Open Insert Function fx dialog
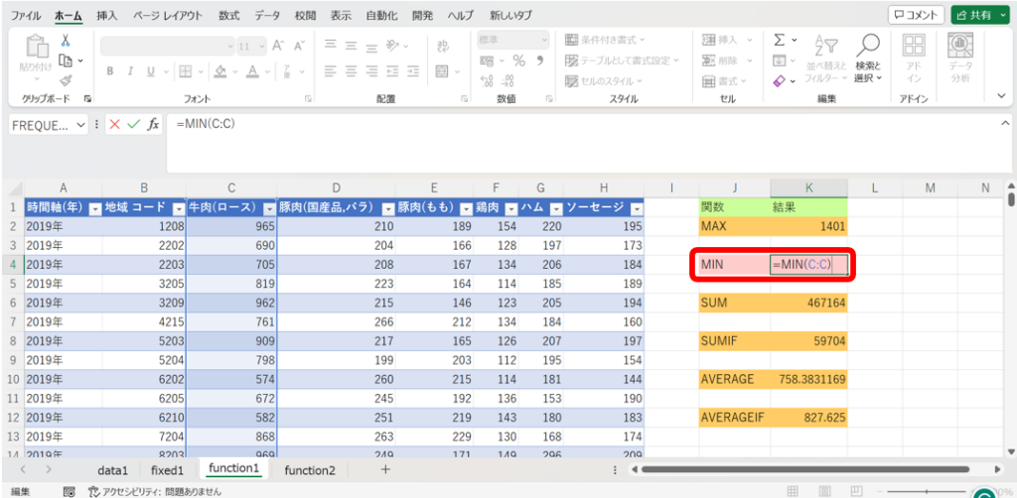Image resolution: width=1017 pixels, height=498 pixels. [153, 124]
